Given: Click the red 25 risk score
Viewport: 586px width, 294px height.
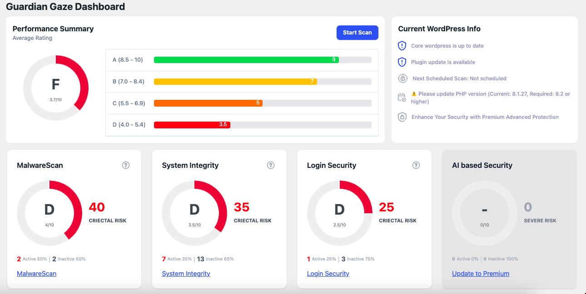Looking at the screenshot, I should [387, 207].
